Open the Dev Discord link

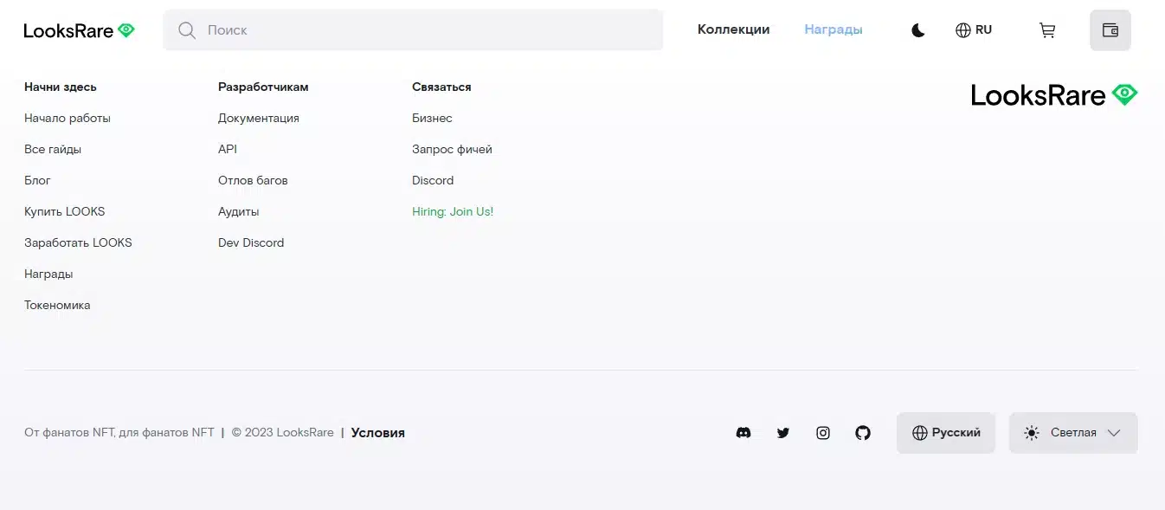[x=251, y=243]
